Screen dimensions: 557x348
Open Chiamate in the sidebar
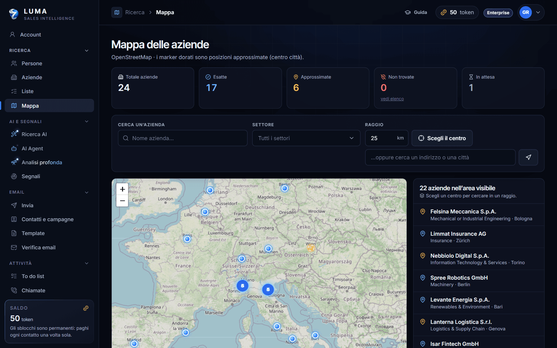(x=49, y=290)
